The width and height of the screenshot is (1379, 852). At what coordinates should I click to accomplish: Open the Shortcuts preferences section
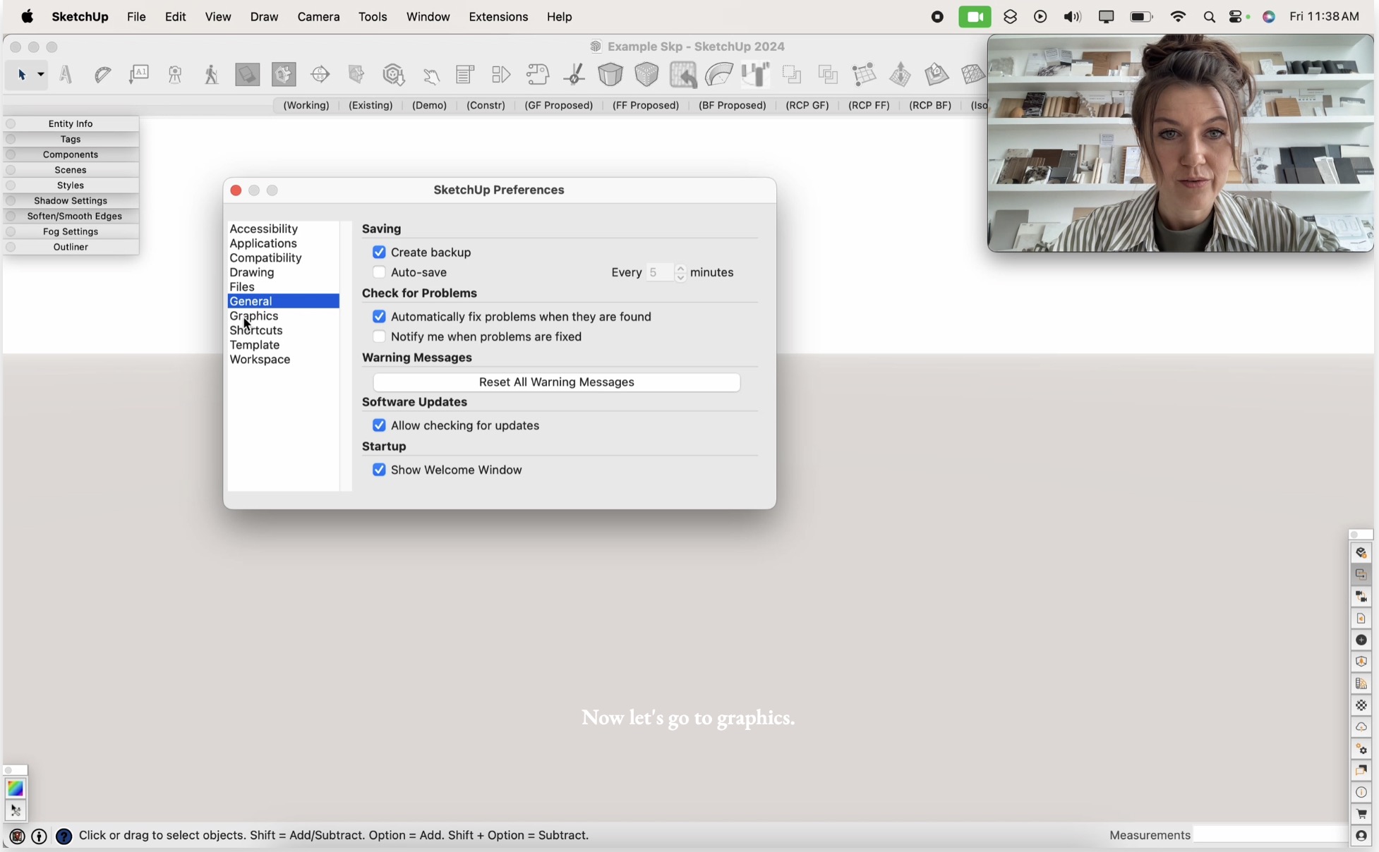click(256, 330)
